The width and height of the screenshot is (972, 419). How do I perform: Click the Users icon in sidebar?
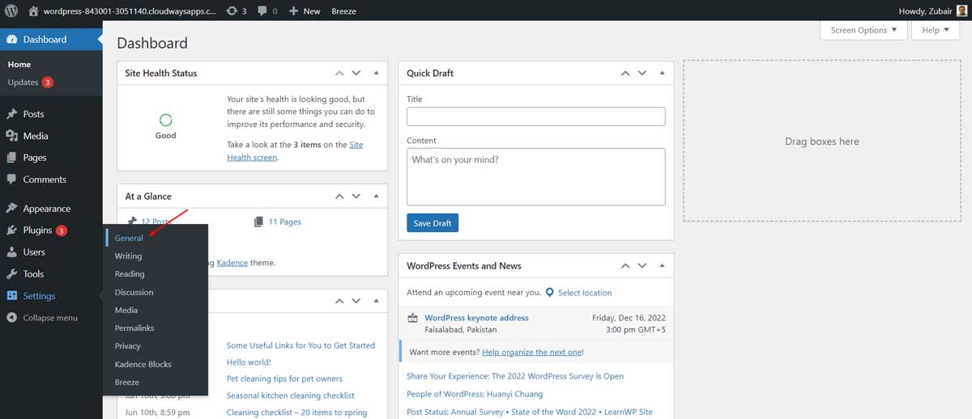(x=11, y=252)
